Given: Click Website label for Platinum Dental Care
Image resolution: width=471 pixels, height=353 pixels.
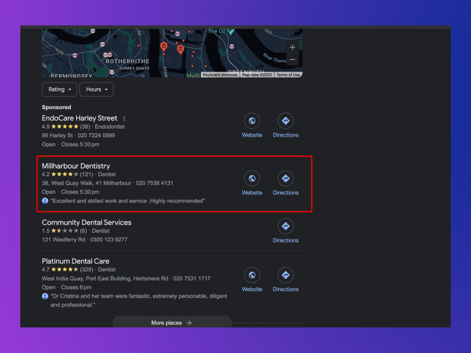Looking at the screenshot, I should click(x=252, y=289).
